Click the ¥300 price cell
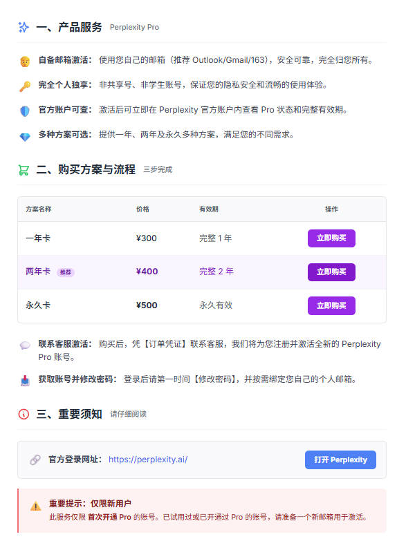This screenshot has width=406, height=539. [146, 238]
